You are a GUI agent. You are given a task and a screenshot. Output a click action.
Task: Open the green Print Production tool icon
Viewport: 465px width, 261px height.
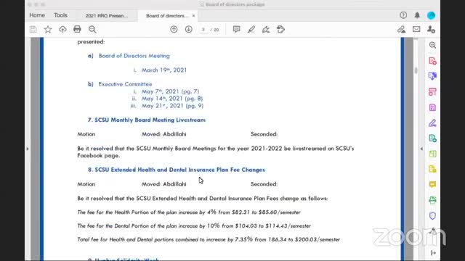click(433, 200)
